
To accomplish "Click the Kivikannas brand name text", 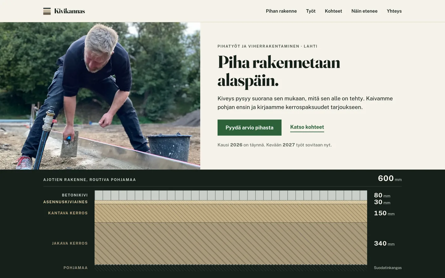I will coord(70,11).
